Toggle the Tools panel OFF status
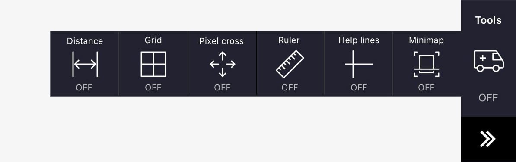Image resolution: width=516 pixels, height=162 pixels. (488, 98)
